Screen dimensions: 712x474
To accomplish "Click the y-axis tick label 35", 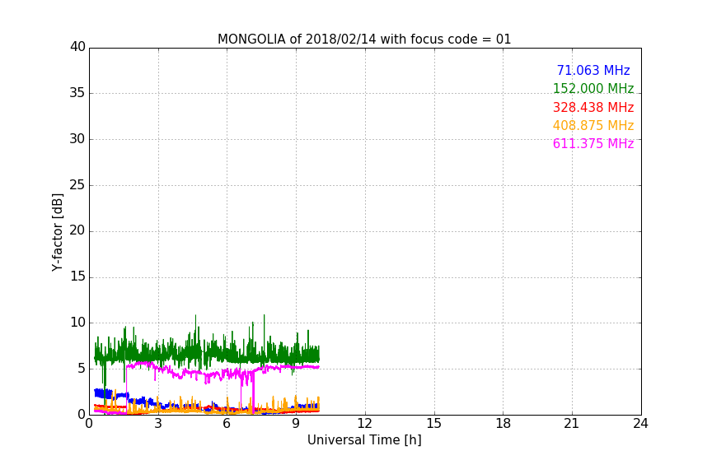I will [77, 92].
